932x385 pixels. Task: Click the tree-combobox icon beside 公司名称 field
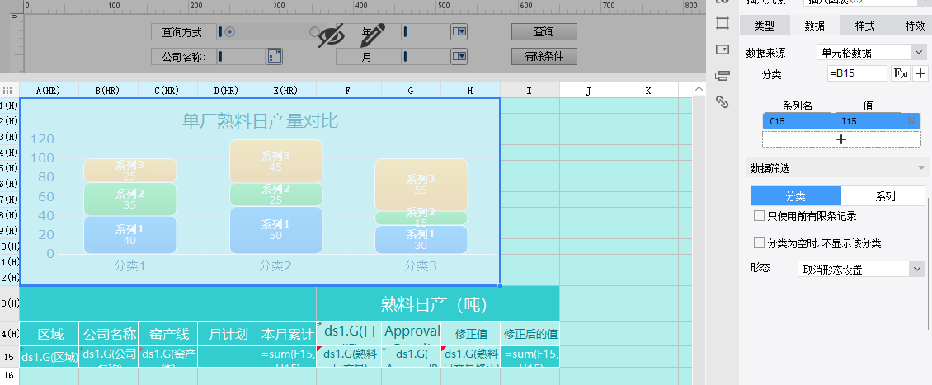(274, 56)
